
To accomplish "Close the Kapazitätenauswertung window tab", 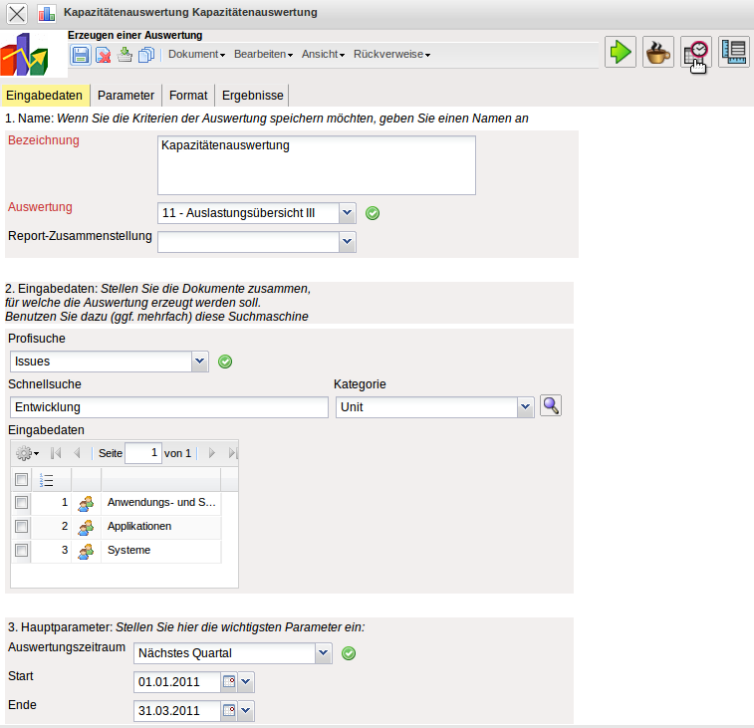I will point(17,14).
